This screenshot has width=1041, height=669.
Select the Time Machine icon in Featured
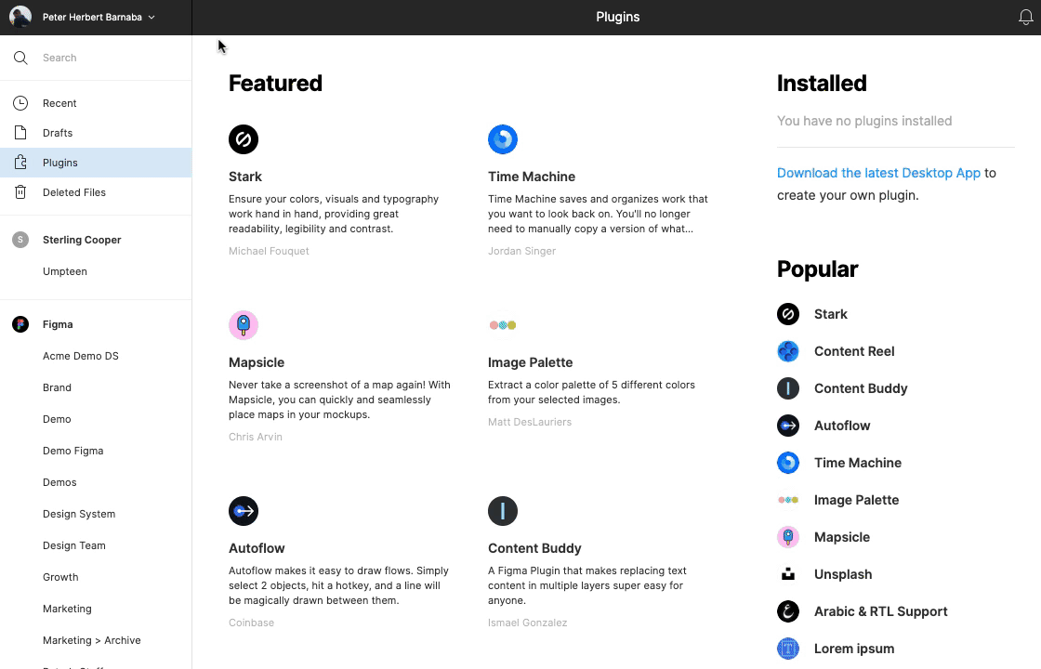[503, 139]
